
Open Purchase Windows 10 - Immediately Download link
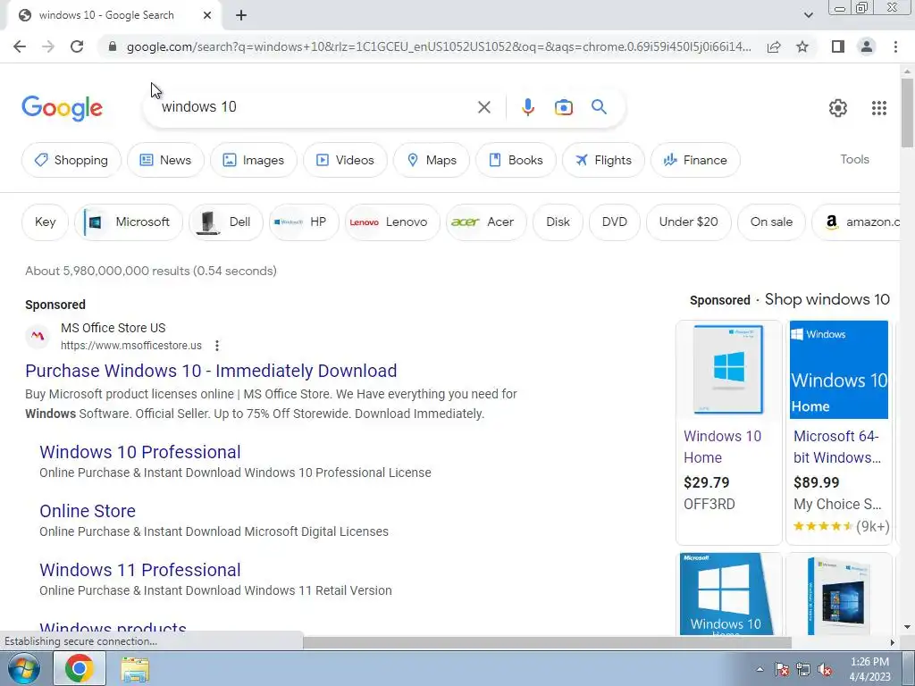click(211, 371)
